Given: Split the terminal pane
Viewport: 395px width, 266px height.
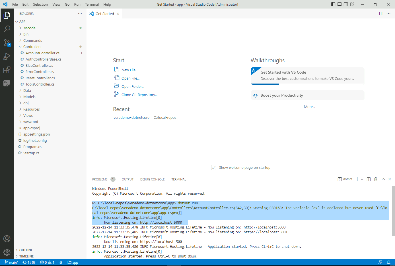Looking at the screenshot, I should (x=368, y=179).
